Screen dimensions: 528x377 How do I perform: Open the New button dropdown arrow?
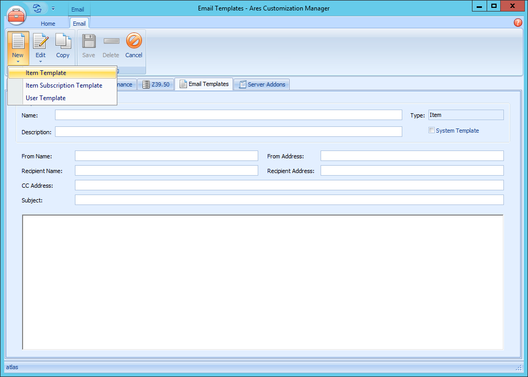18,62
